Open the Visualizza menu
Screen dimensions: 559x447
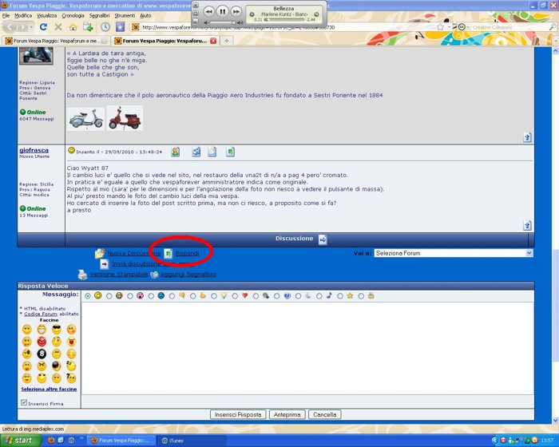[x=46, y=16]
